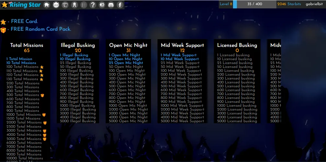This screenshot has height=162, width=326.
Task: Click star icon next to 110 Total Missions
Action: (41, 71)
